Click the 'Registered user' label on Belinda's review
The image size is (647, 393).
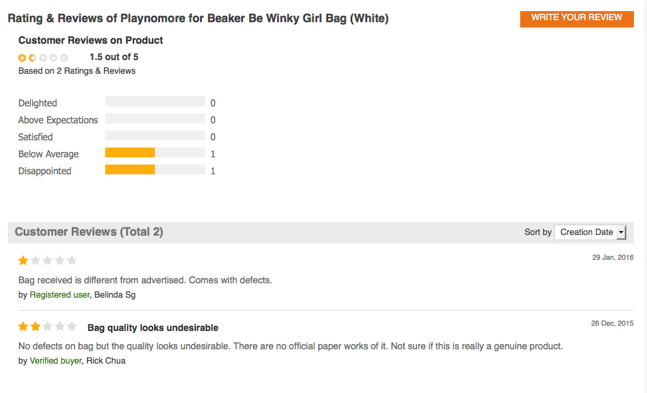tap(59, 294)
